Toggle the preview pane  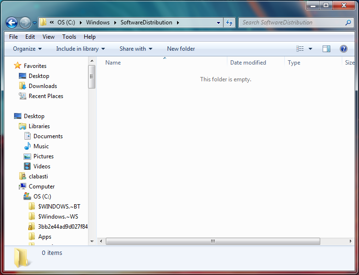pos(326,49)
